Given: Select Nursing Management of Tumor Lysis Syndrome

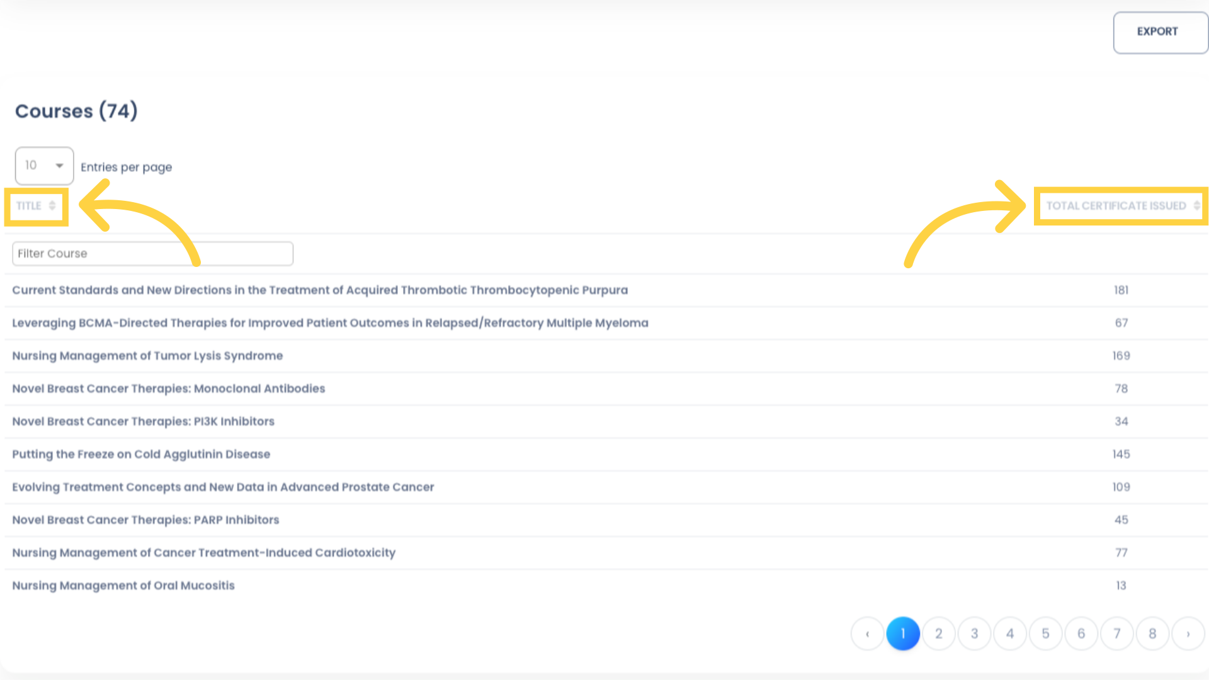Looking at the screenshot, I should pyautogui.click(x=148, y=355).
